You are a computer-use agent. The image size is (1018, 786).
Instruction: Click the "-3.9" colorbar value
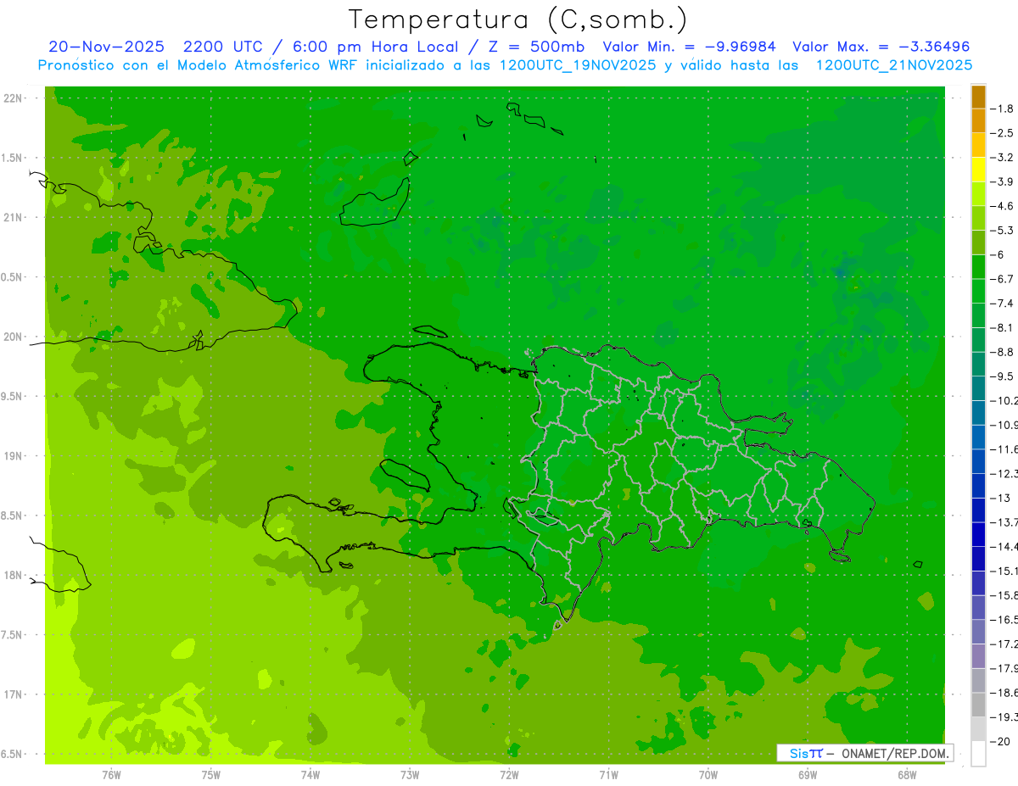point(1002,182)
